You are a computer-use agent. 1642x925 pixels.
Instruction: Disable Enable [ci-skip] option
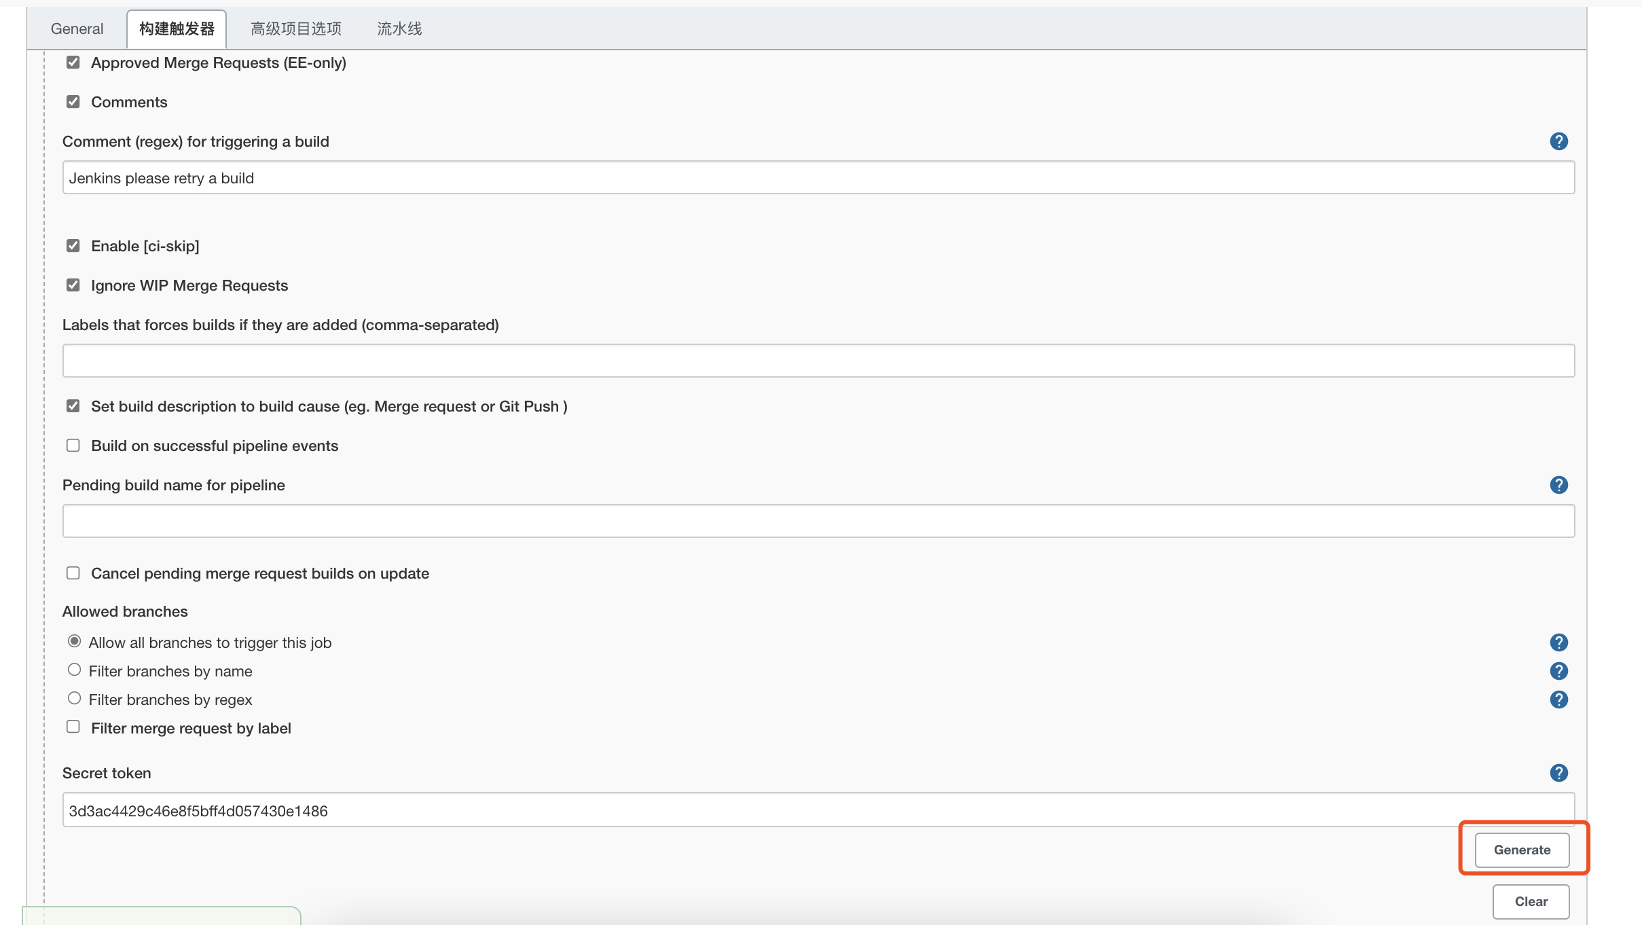(x=73, y=246)
